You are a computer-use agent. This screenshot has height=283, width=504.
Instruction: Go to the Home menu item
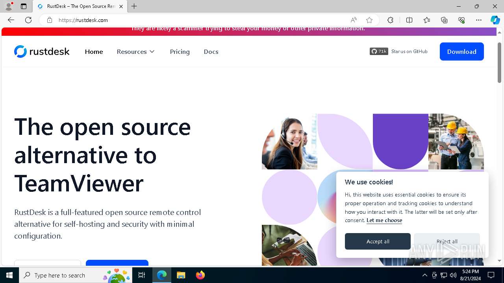(94, 51)
